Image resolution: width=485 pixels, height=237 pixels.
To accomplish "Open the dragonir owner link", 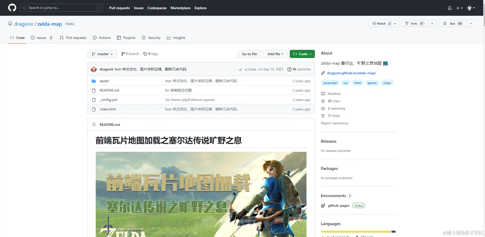I will pyautogui.click(x=24, y=24).
